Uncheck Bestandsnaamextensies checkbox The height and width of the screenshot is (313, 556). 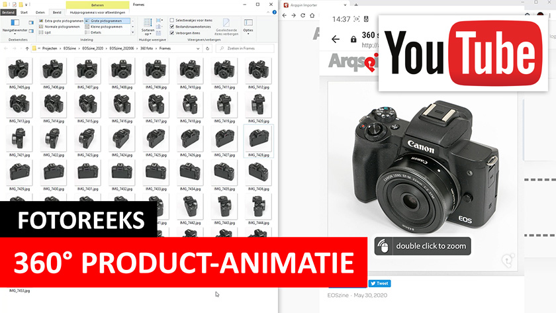(172, 26)
